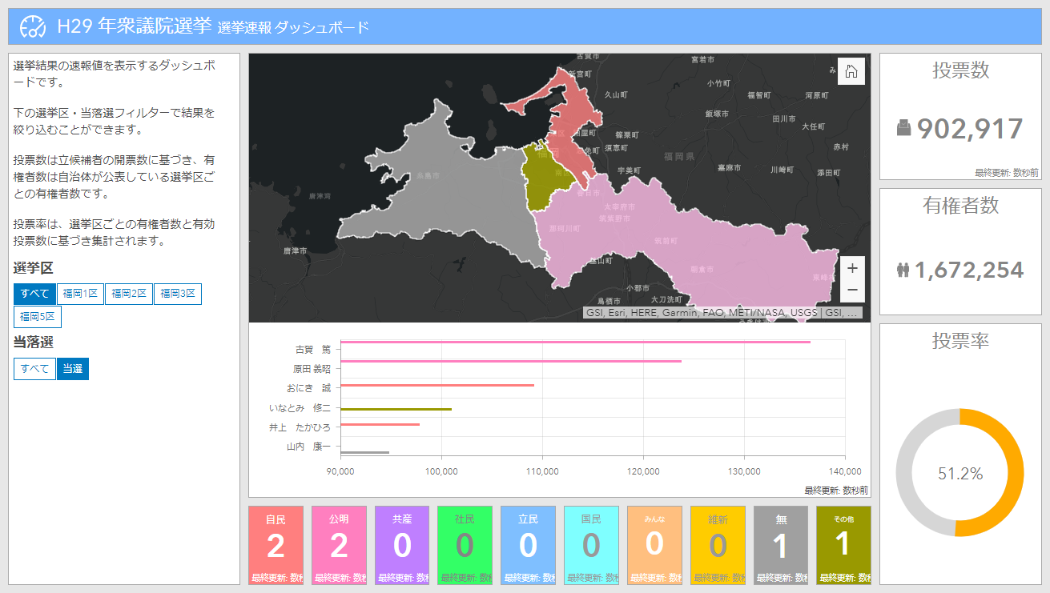Select 福岡2区 district filter

(128, 294)
